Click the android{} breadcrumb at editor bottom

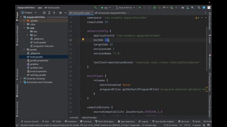click(x=74, y=117)
